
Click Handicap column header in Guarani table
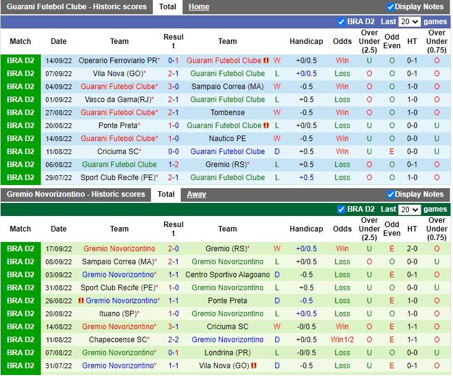click(x=306, y=41)
